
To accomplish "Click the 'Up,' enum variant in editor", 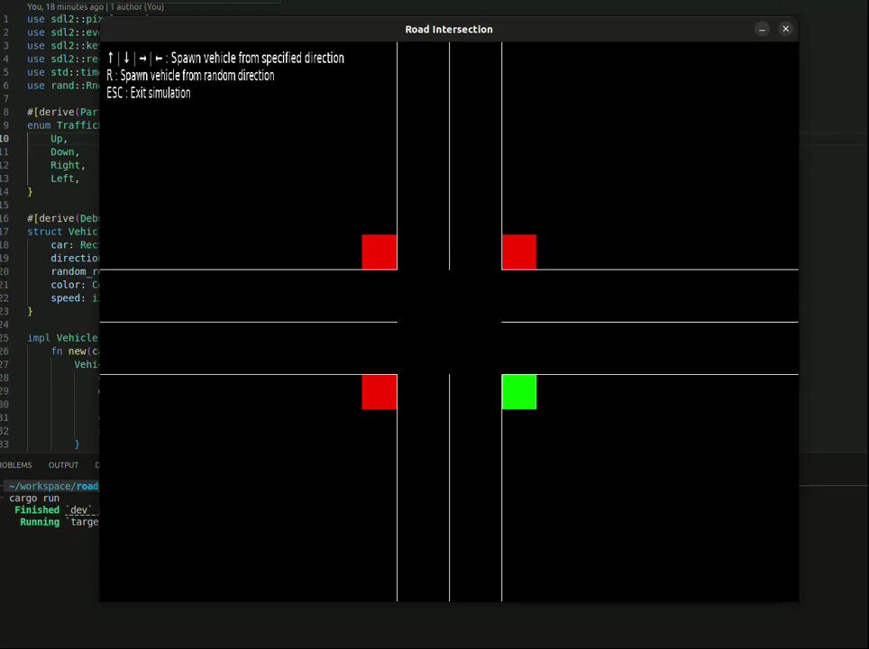I will click(59, 139).
